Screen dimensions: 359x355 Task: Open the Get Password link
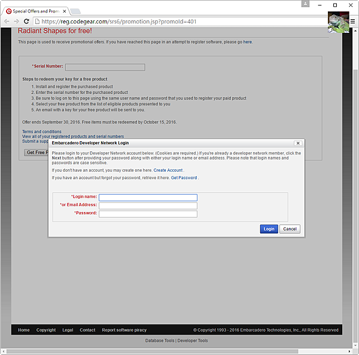click(184, 178)
